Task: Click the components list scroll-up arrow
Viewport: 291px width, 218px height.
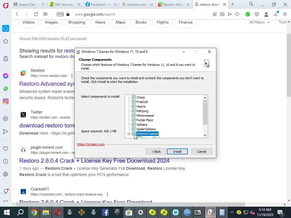Action: (x=205, y=98)
